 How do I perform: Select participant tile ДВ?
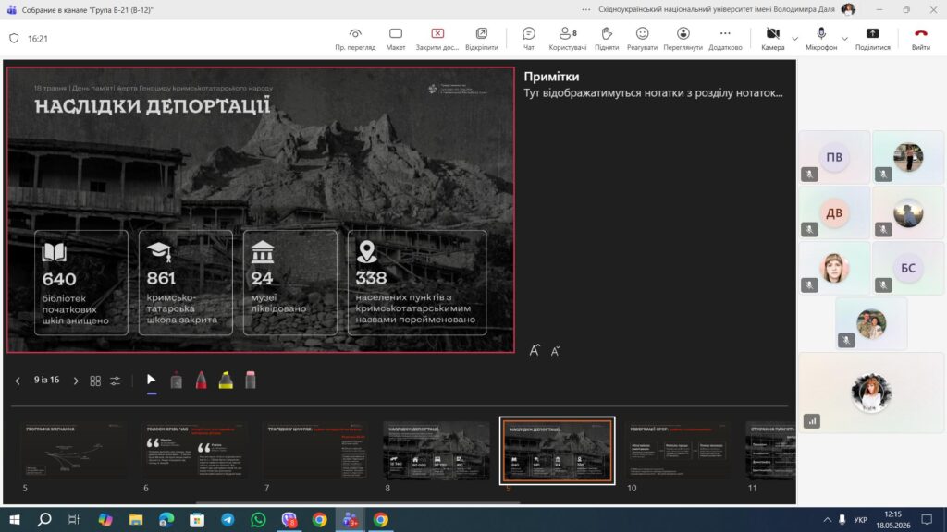point(834,213)
